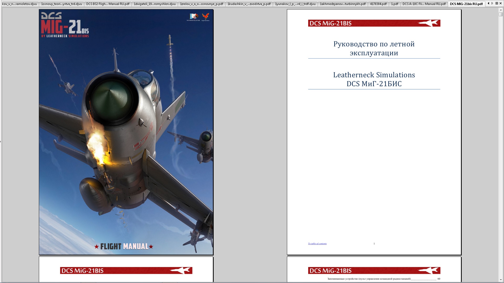Image resolution: width=504 pixels, height=283 pixels.
Task: Click the 'To table of contents' link
Action: point(317,244)
